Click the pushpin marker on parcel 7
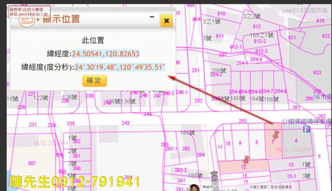Viewport: 332px width, 191px height. point(275,135)
